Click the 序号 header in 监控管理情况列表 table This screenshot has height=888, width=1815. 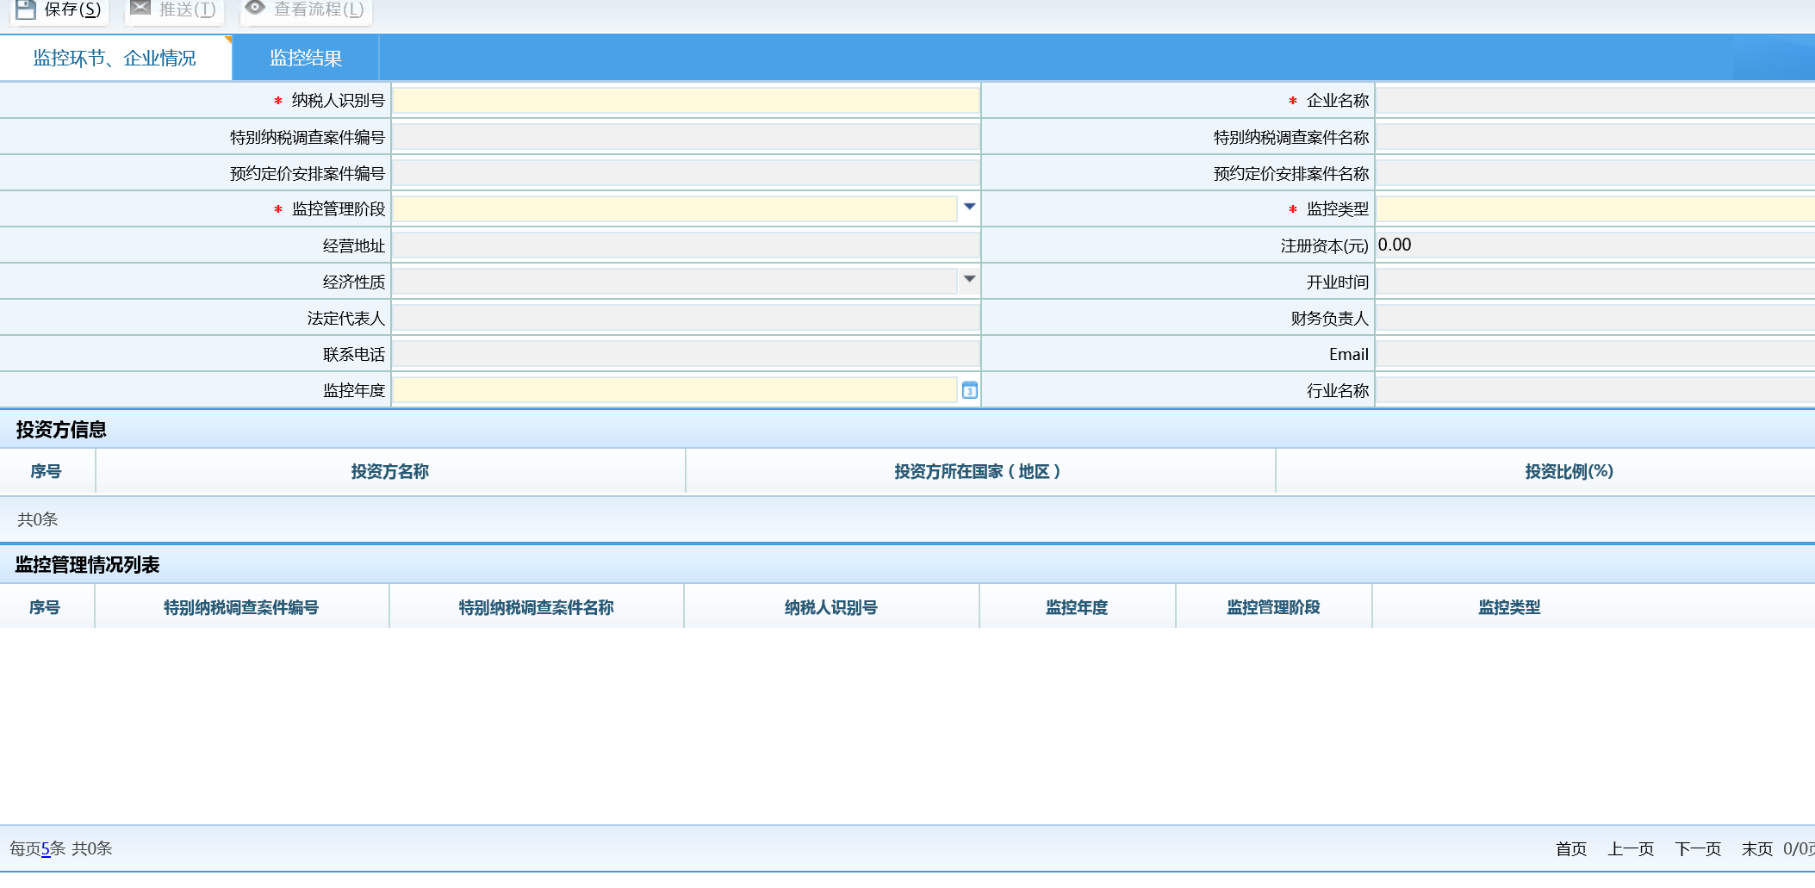point(45,607)
